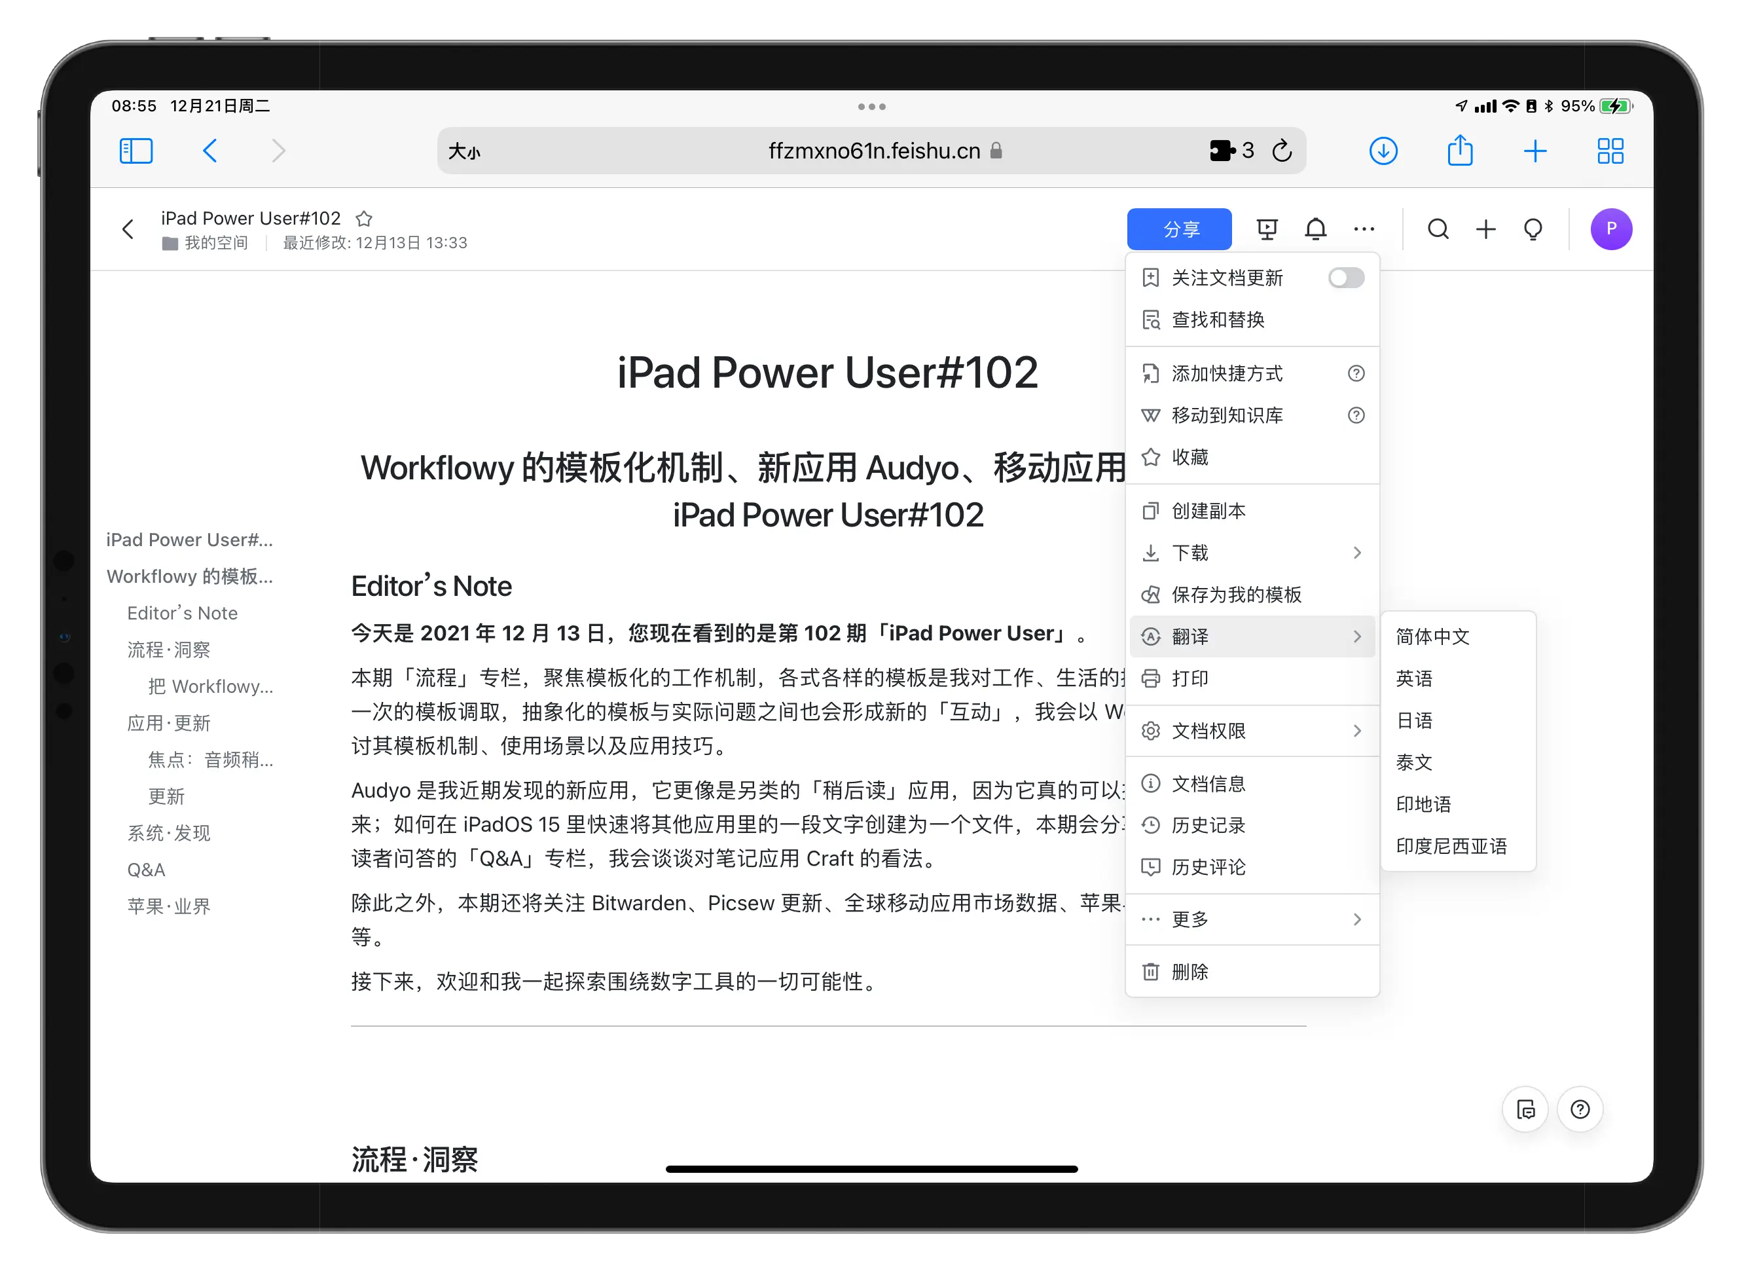Select 查找和替换 menu item
This screenshot has width=1744, height=1273.
[1252, 320]
